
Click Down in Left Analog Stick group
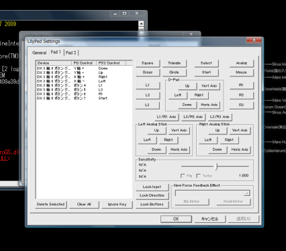[x=157, y=150]
